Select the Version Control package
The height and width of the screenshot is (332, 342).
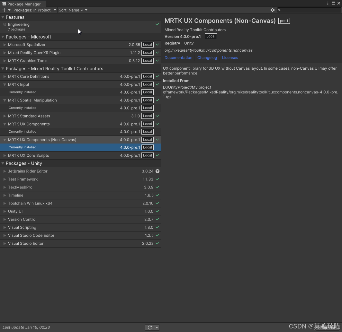click(80, 219)
